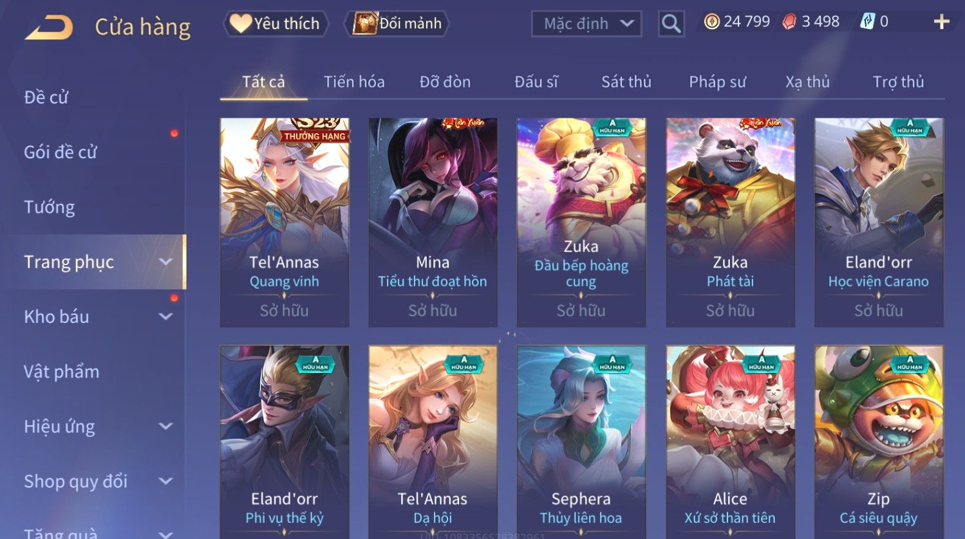Image resolution: width=965 pixels, height=539 pixels.
Task: Open Gói đề cử in sidebar
Action: click(x=61, y=152)
